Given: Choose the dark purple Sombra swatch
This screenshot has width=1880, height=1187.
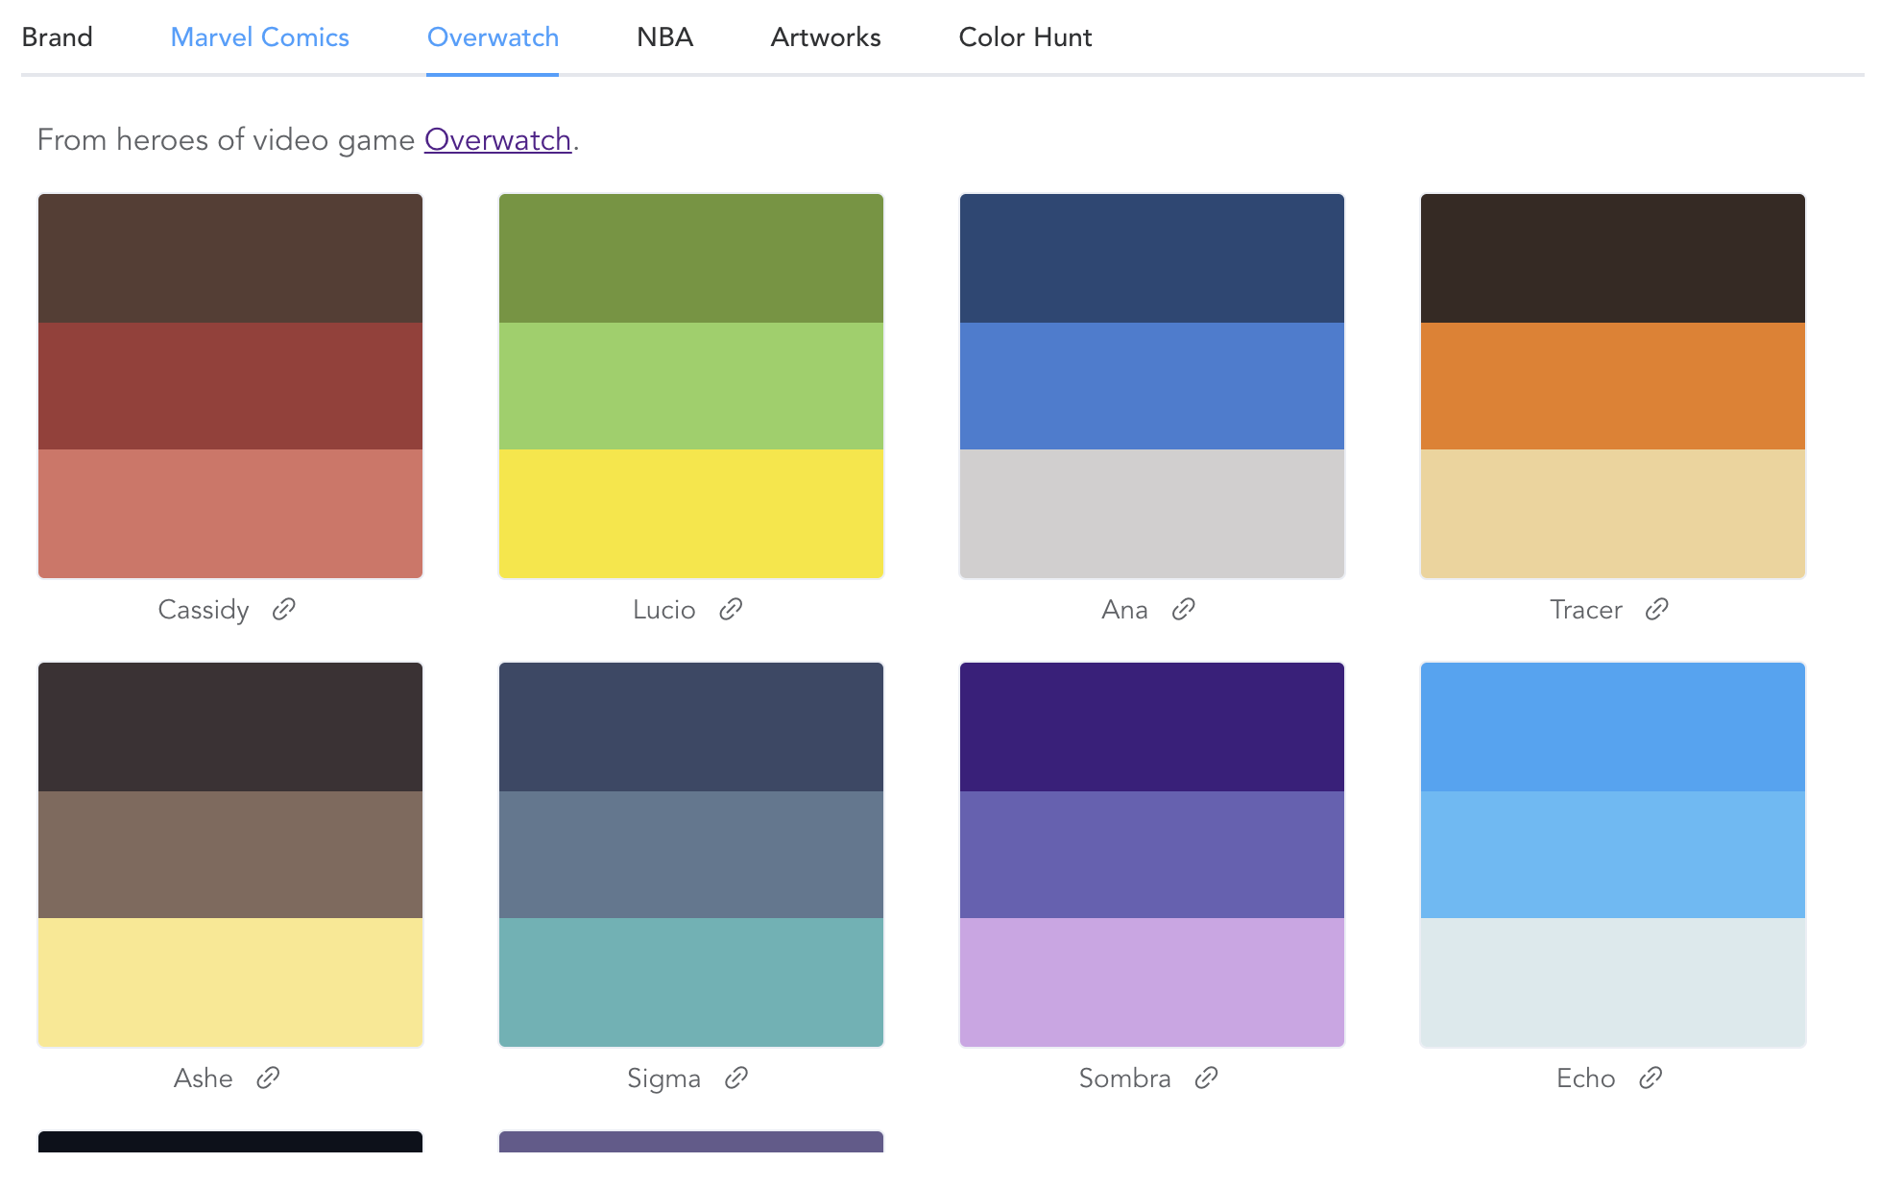Looking at the screenshot, I should (1152, 726).
